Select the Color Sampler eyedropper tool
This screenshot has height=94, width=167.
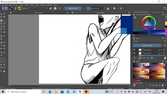[4, 43]
